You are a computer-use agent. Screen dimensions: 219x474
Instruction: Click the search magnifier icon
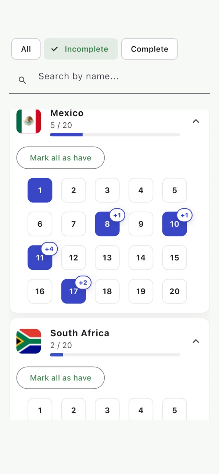22,80
